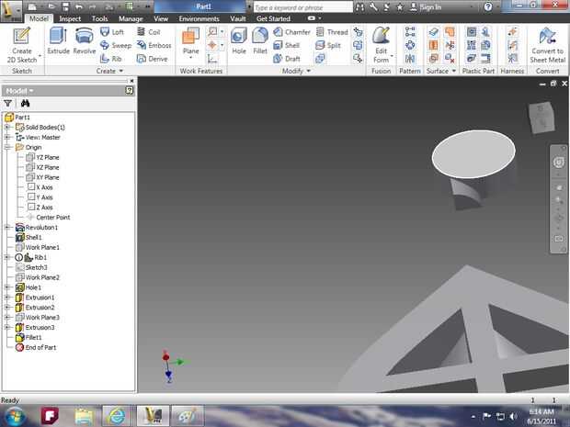Screen dimensions: 570x427
Task: Open the Vault tab
Action: 238,18
